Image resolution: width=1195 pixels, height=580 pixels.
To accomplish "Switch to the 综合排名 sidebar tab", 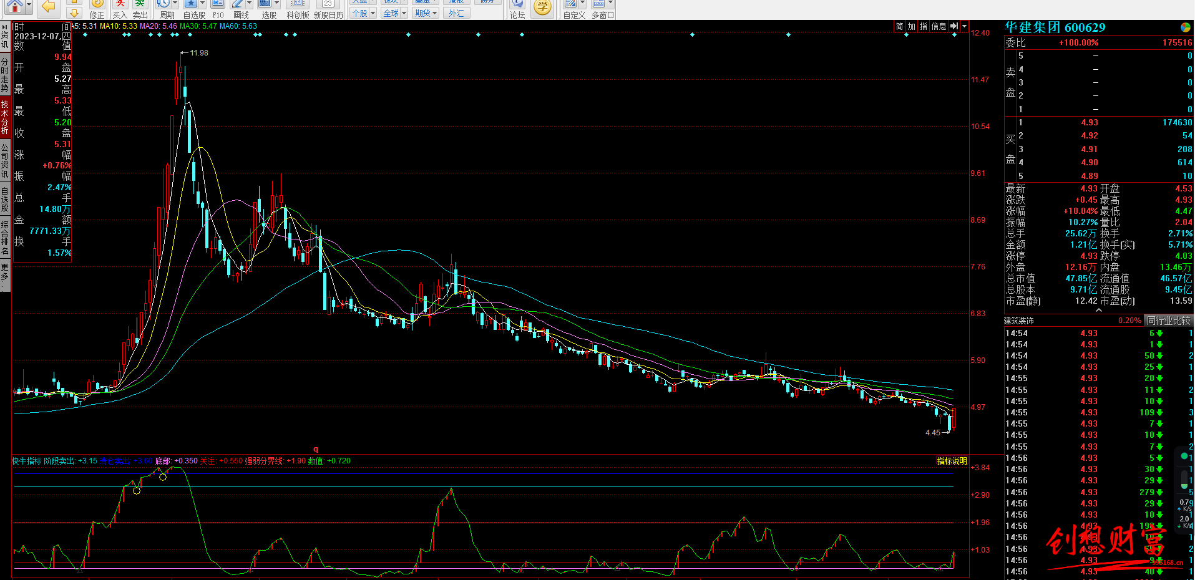I will point(5,238).
